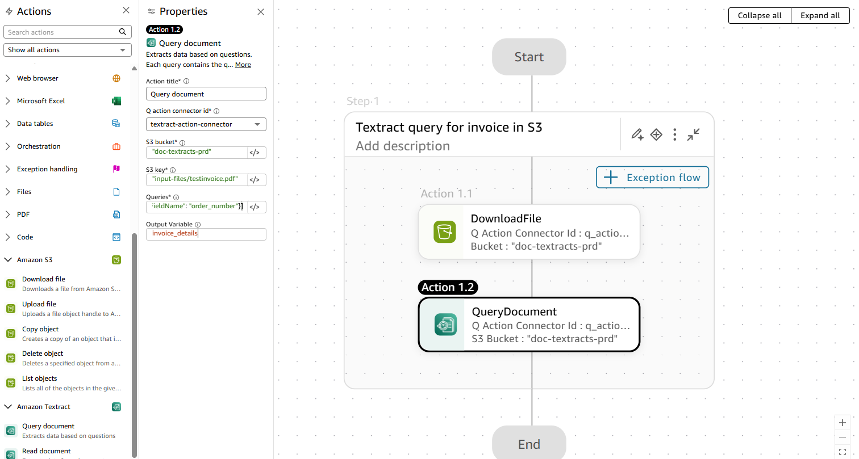This screenshot has width=859, height=459.
Task: Click the Orchestration briefcase icon
Action: tap(116, 146)
